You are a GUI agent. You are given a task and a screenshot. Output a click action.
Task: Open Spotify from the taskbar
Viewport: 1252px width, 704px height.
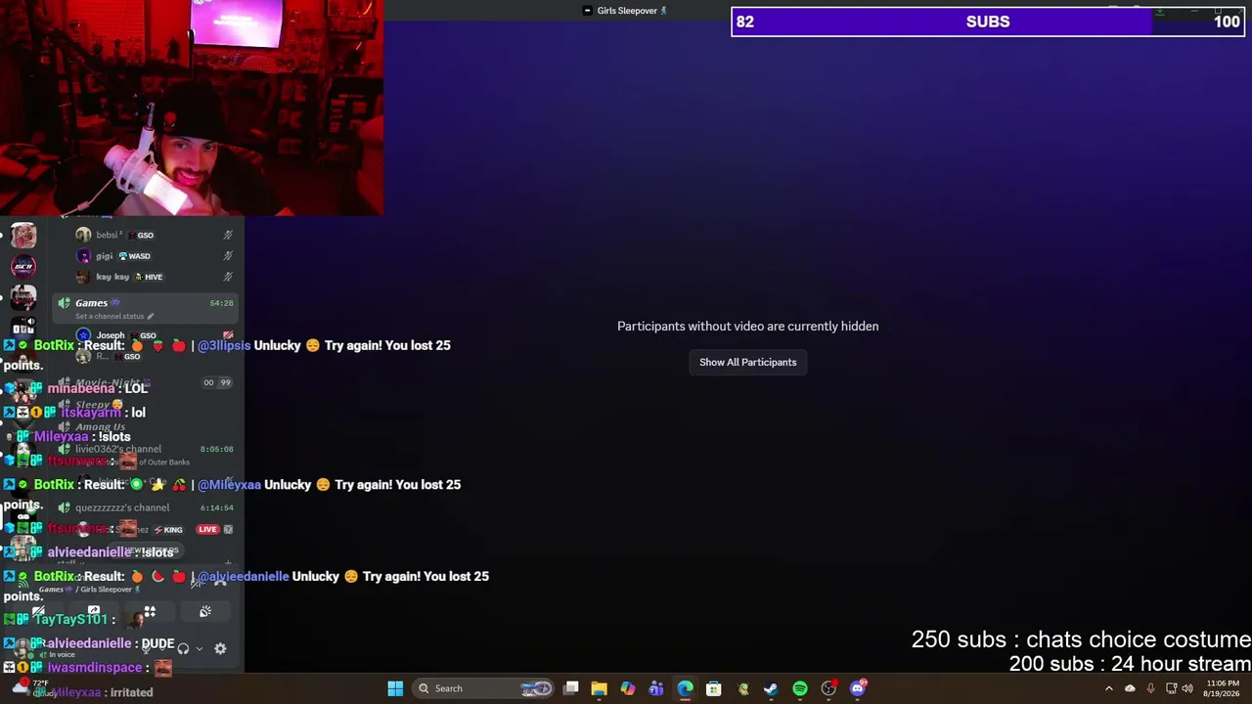800,688
